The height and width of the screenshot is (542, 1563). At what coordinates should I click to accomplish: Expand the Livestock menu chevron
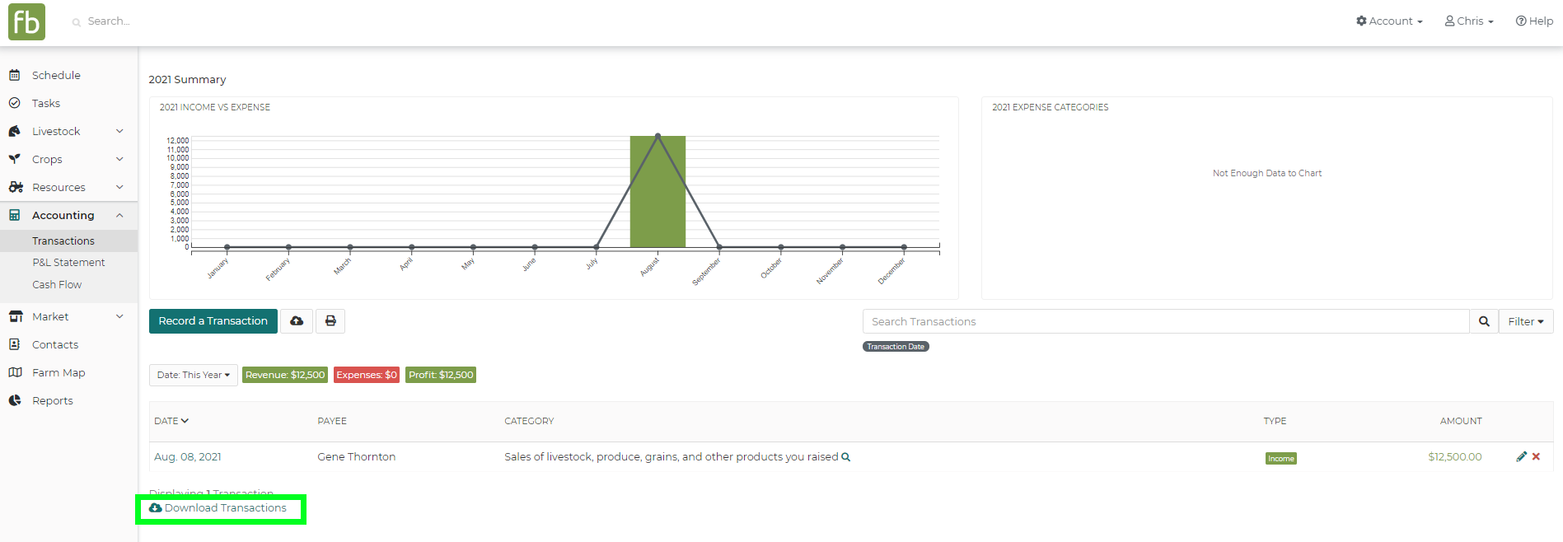coord(119,131)
